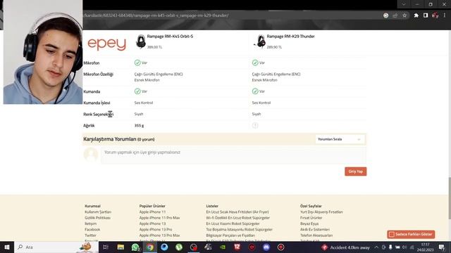451x253 pixels.
Task: Open the Rampage RM-K29 Thunder product title
Action: pos(290,37)
